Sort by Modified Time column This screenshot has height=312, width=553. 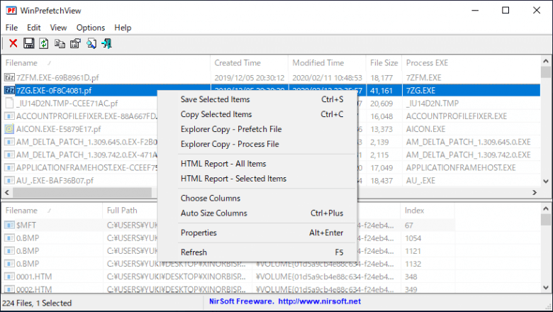point(328,62)
